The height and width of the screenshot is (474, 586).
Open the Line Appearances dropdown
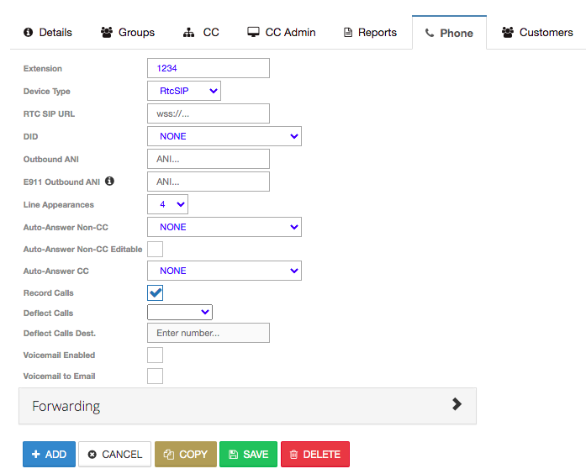click(x=167, y=204)
